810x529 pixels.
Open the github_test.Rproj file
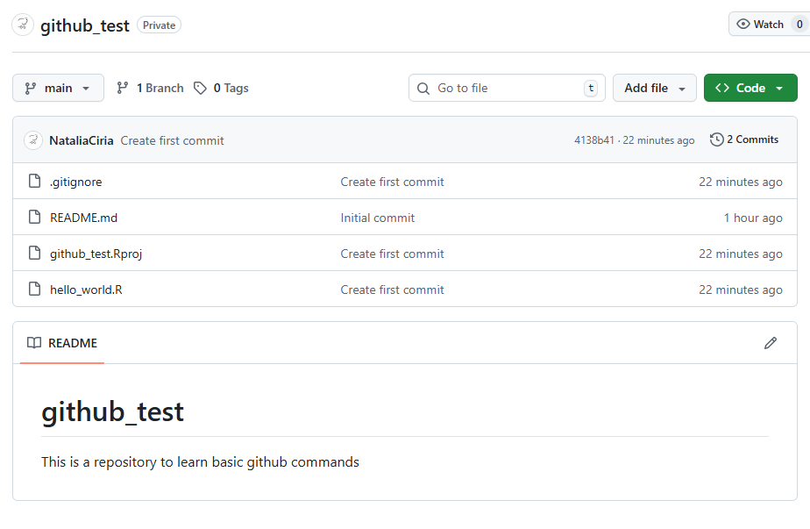click(x=96, y=254)
